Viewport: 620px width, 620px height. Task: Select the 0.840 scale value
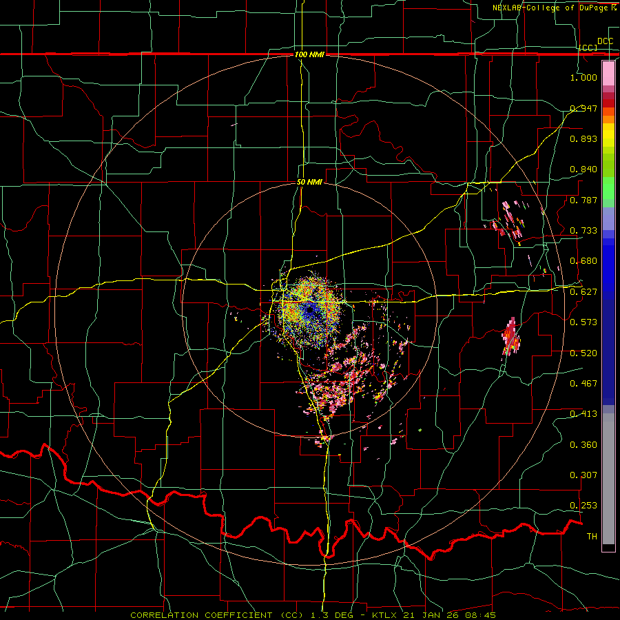pyautogui.click(x=583, y=169)
